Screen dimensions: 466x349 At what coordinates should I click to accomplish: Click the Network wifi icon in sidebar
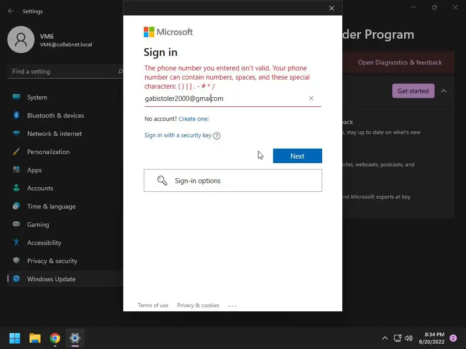[x=16, y=133]
